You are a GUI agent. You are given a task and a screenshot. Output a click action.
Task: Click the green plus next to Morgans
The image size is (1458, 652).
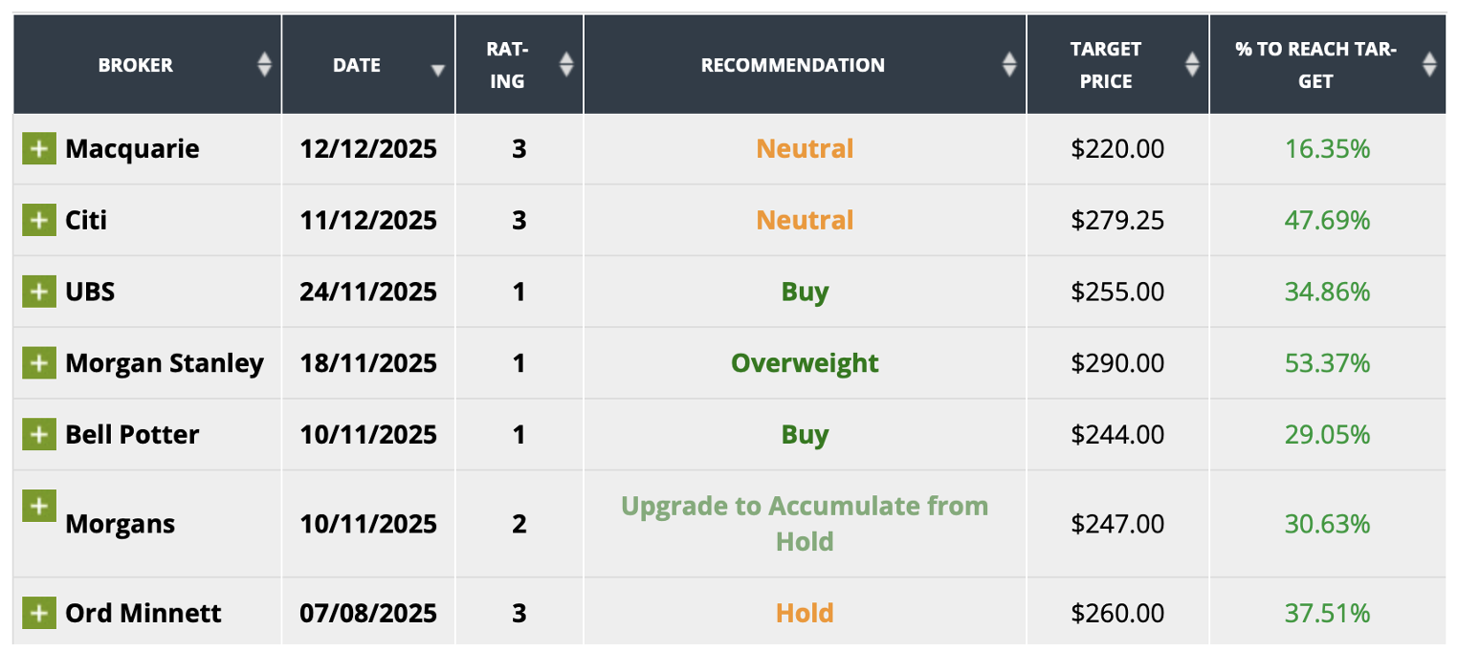[x=38, y=506]
